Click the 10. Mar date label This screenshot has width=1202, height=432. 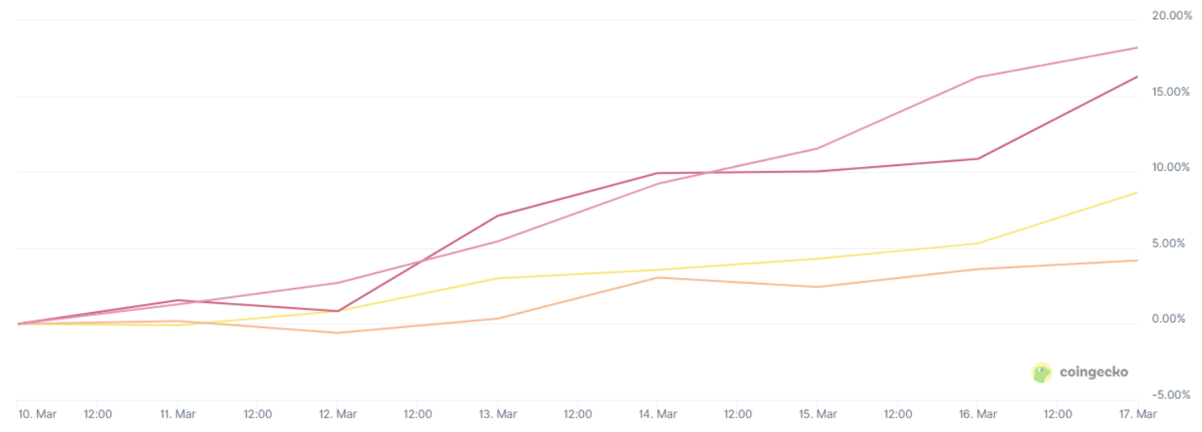click(37, 414)
